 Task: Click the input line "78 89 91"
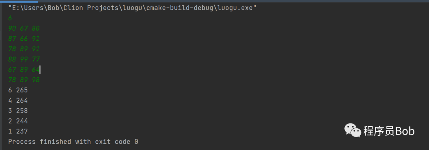[x=24, y=49]
